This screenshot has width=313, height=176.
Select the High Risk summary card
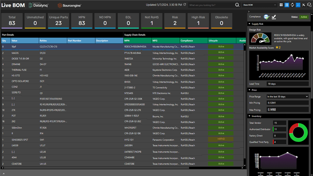(x=198, y=21)
